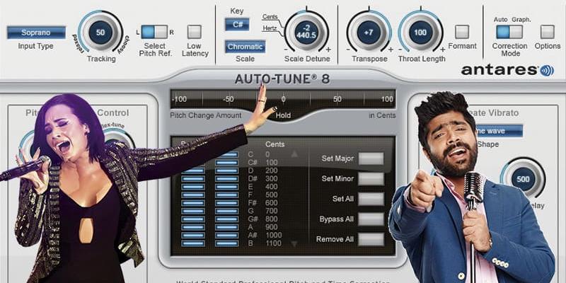Screen dimensions: 566x283
Task: Click the Cents label beside Scale Detune
Action: pyautogui.click(x=270, y=17)
